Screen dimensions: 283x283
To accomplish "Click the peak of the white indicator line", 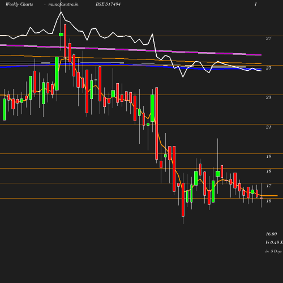I will click(x=61, y=12).
